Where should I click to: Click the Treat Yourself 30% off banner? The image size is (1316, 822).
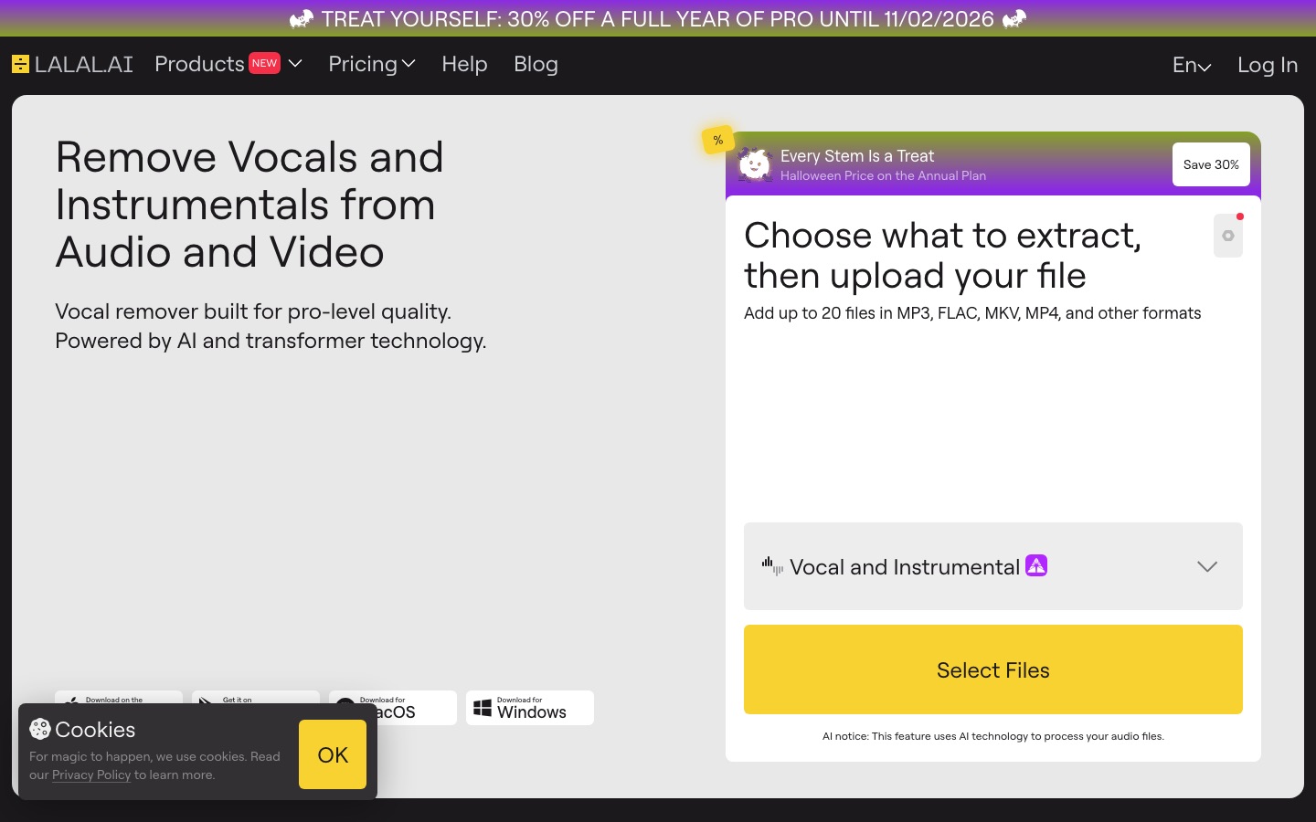pos(658,18)
